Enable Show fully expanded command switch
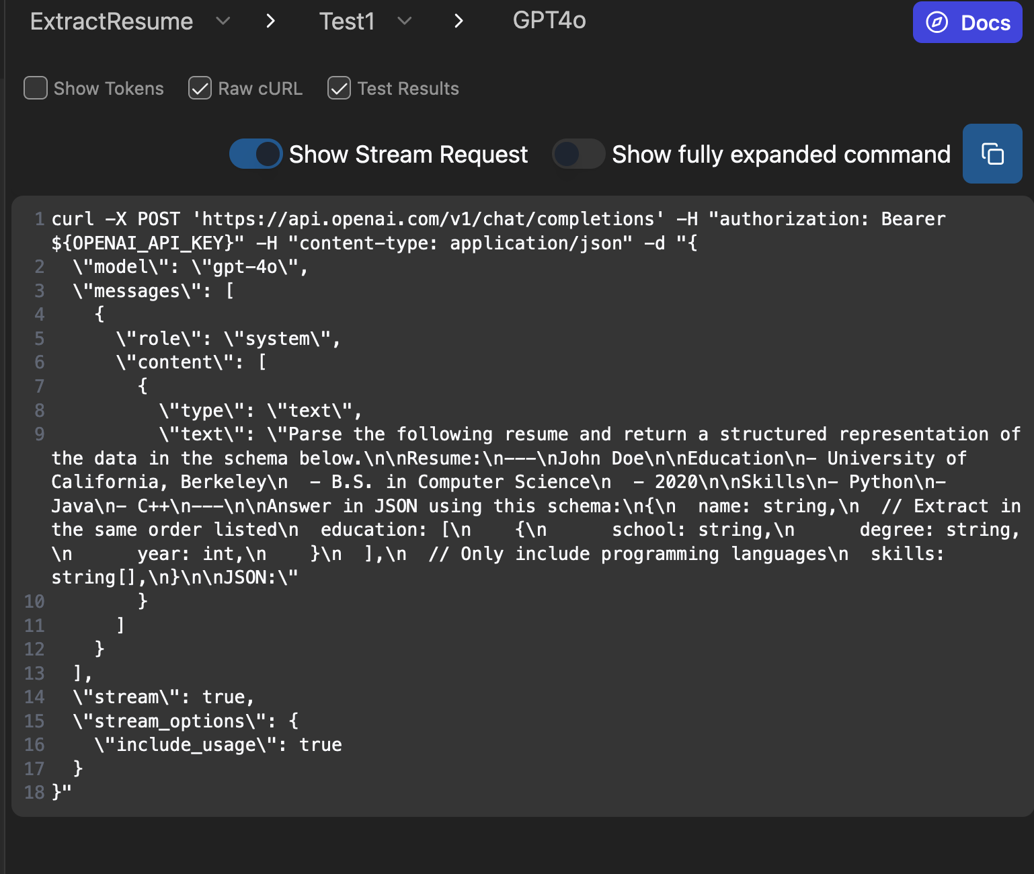 point(578,154)
